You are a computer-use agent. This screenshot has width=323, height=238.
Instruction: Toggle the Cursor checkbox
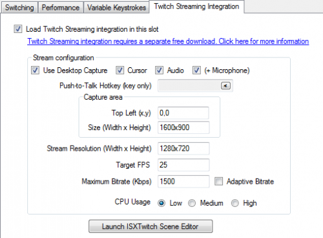click(x=120, y=70)
